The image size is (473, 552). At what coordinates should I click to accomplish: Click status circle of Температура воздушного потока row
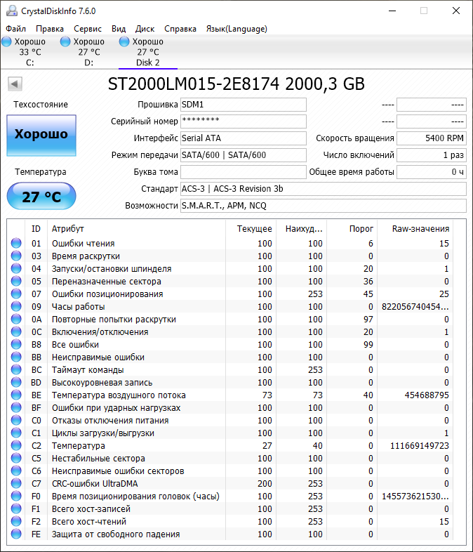pos(16,395)
